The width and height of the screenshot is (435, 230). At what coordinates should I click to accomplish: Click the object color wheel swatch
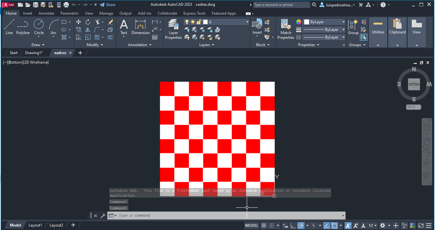click(299, 22)
